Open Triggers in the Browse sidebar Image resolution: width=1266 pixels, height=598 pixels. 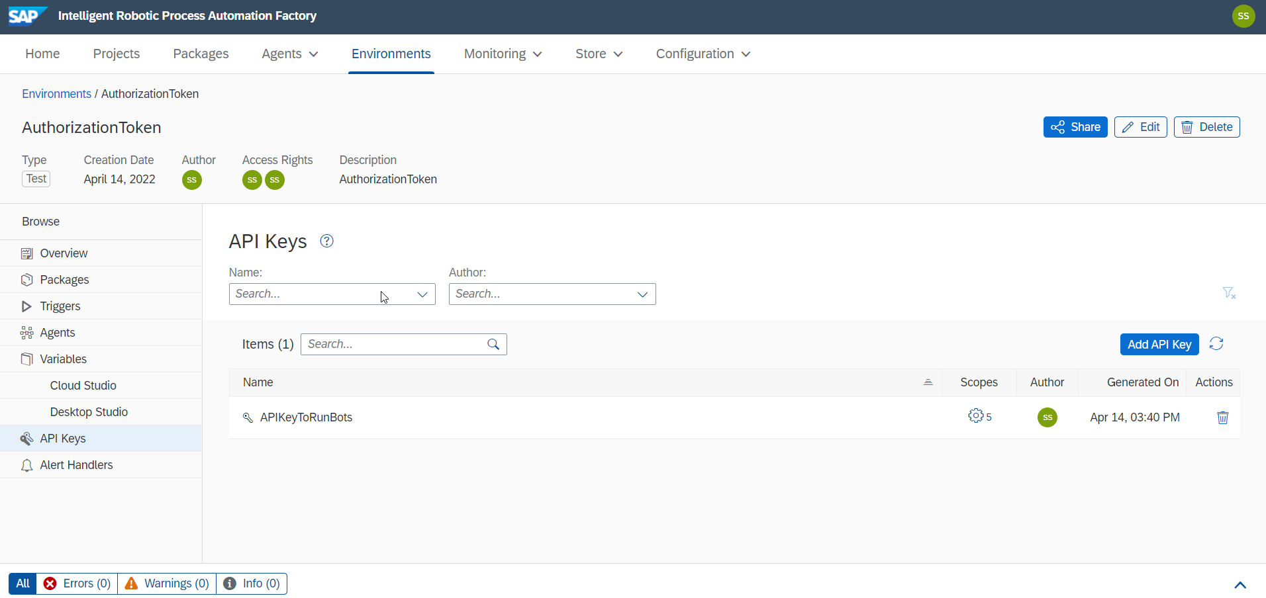pyautogui.click(x=101, y=306)
